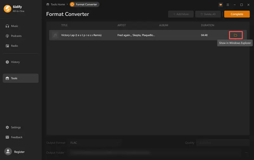254x160 pixels.
Task: Open the Music section in sidebar
Action: 21,26
